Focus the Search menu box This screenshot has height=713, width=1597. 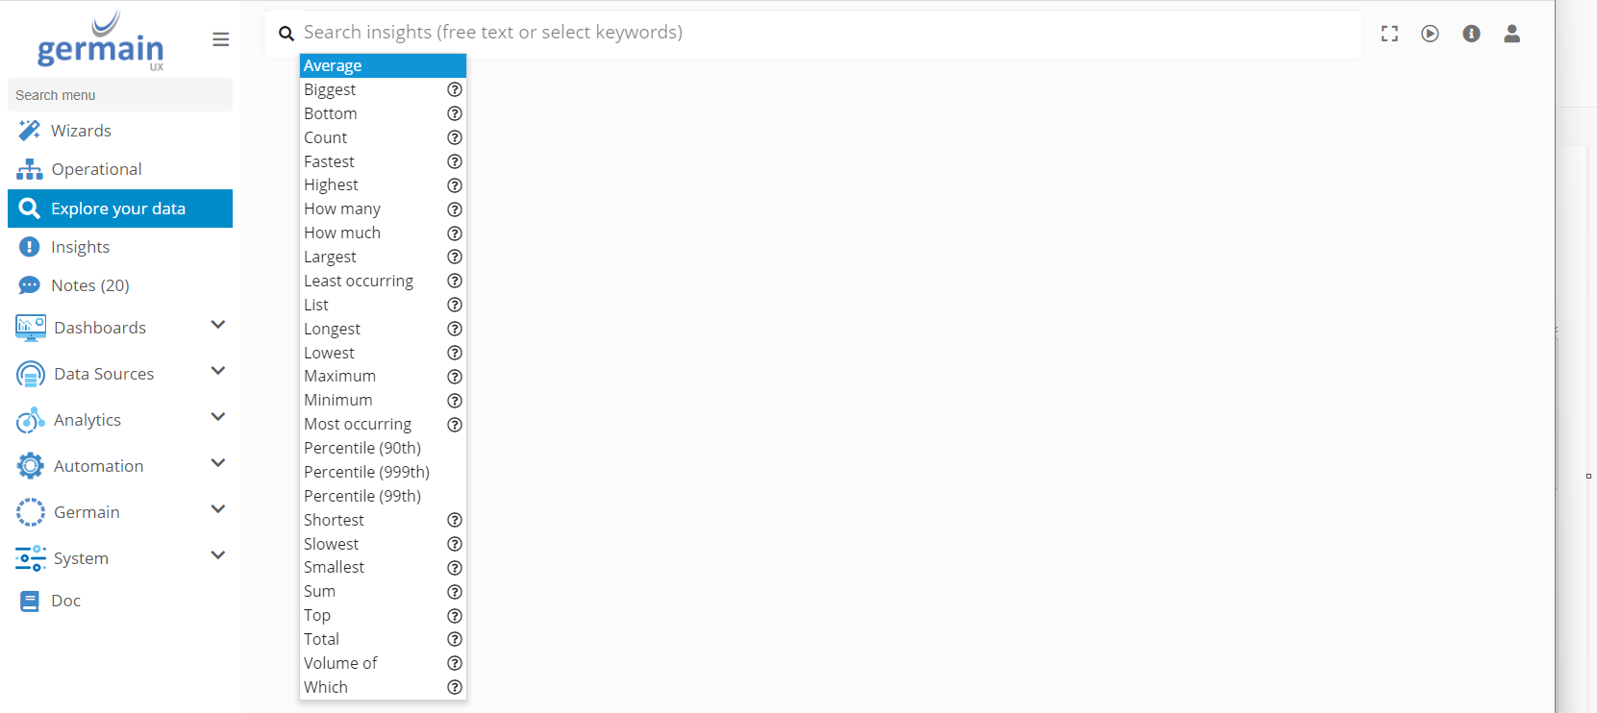coord(119,95)
